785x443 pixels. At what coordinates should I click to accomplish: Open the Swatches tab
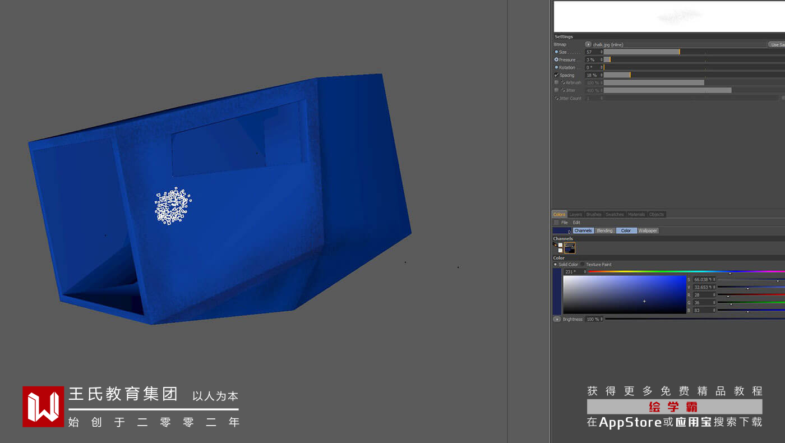point(615,214)
